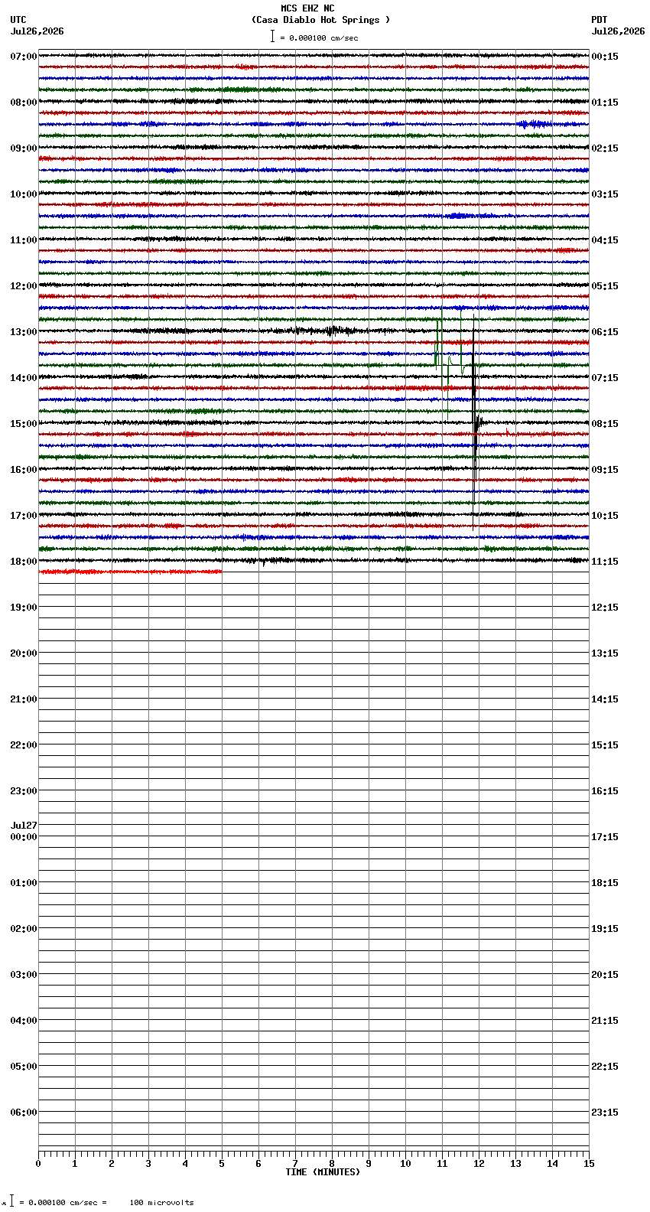Click the 10:15 PDT time label
Image resolution: width=650 pixels, height=1212 pixels.
click(x=605, y=516)
